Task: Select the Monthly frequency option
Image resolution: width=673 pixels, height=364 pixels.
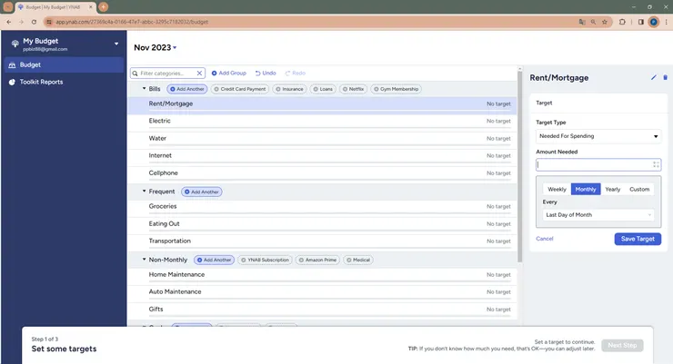Action: (x=586, y=190)
